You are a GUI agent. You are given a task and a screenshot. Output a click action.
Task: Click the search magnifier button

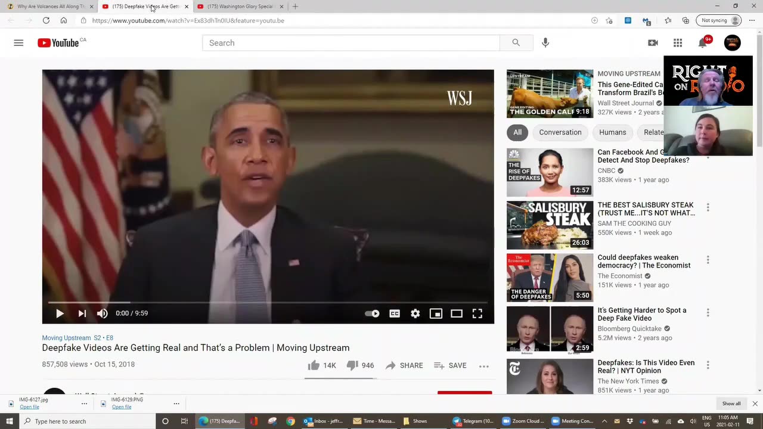tap(516, 43)
